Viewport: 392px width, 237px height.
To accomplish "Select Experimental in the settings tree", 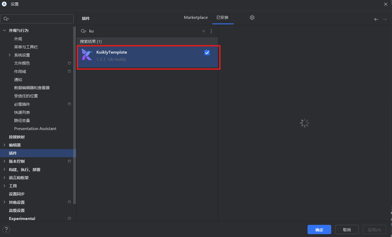I will (x=22, y=218).
